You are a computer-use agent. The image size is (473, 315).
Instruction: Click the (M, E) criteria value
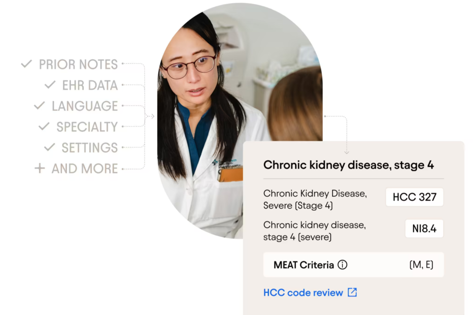421,265
